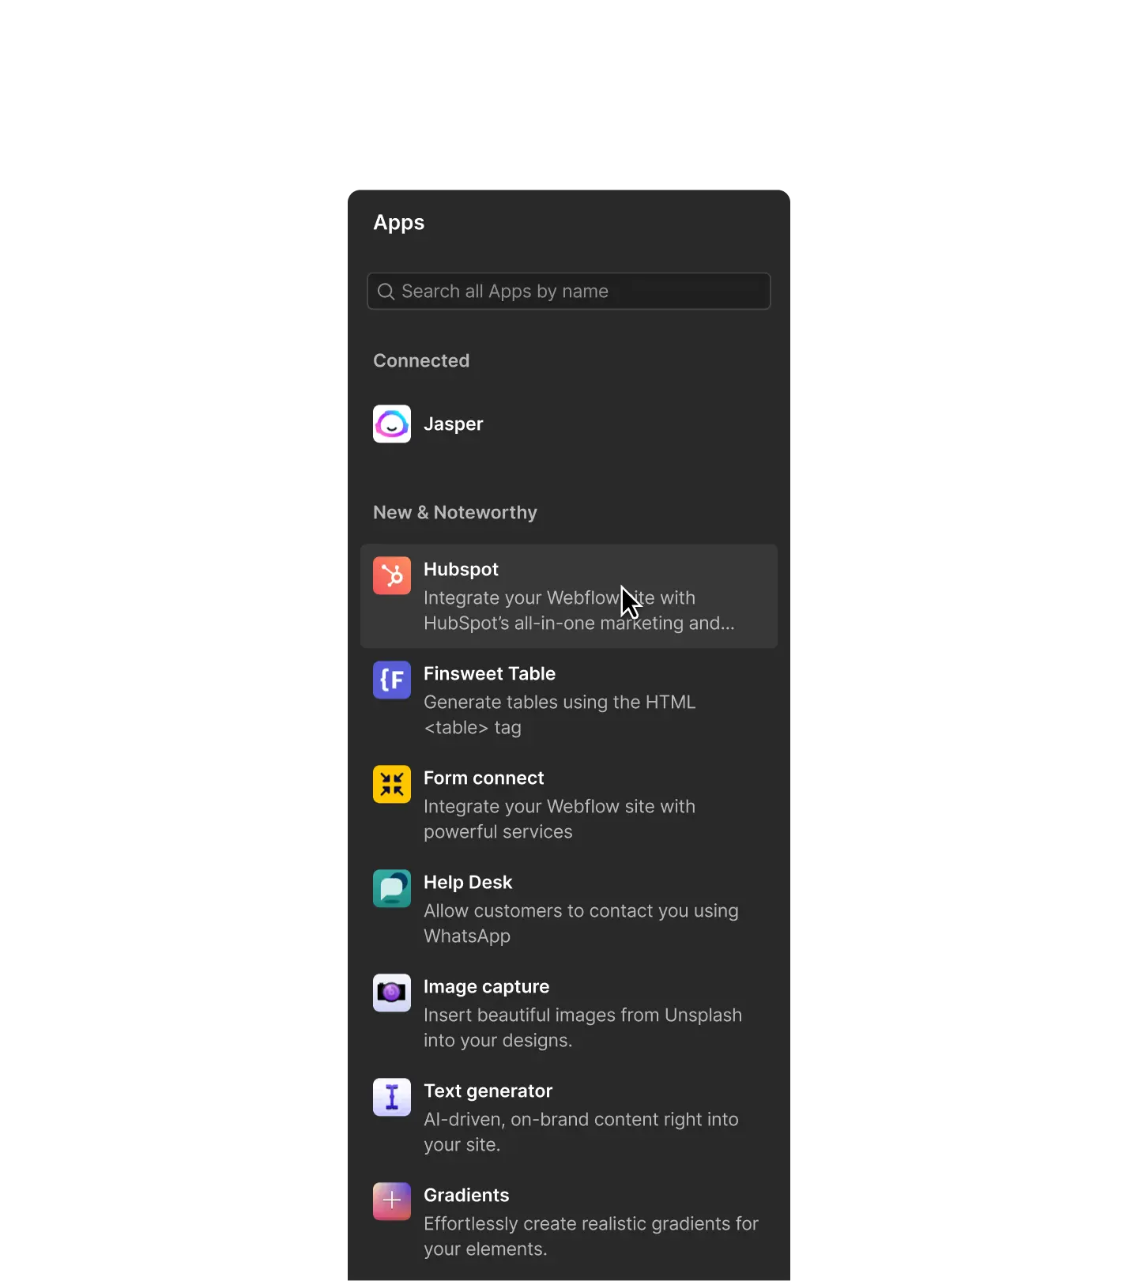Open the Jasper app icon

coord(392,424)
